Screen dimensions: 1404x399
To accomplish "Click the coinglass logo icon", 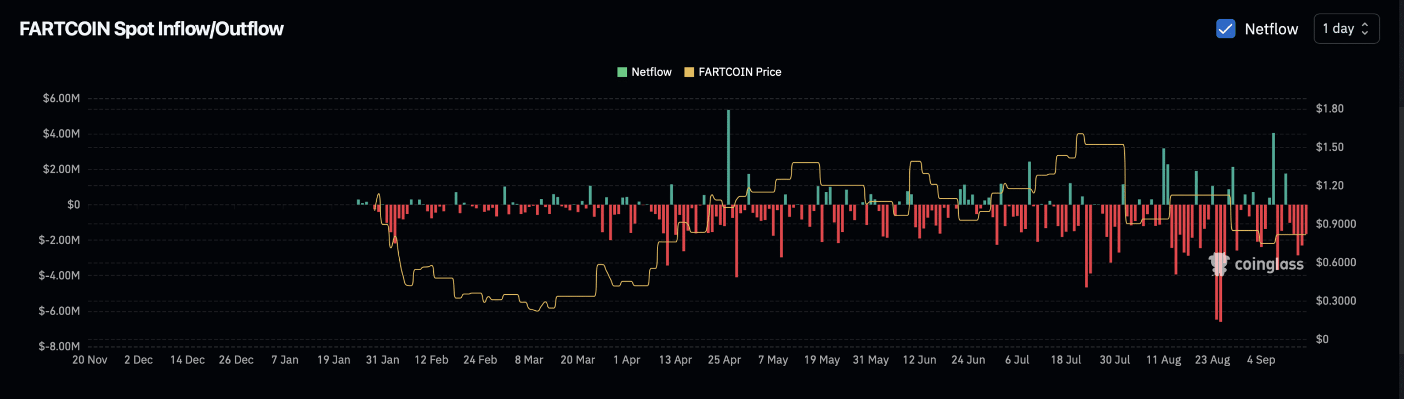I will (x=1219, y=264).
